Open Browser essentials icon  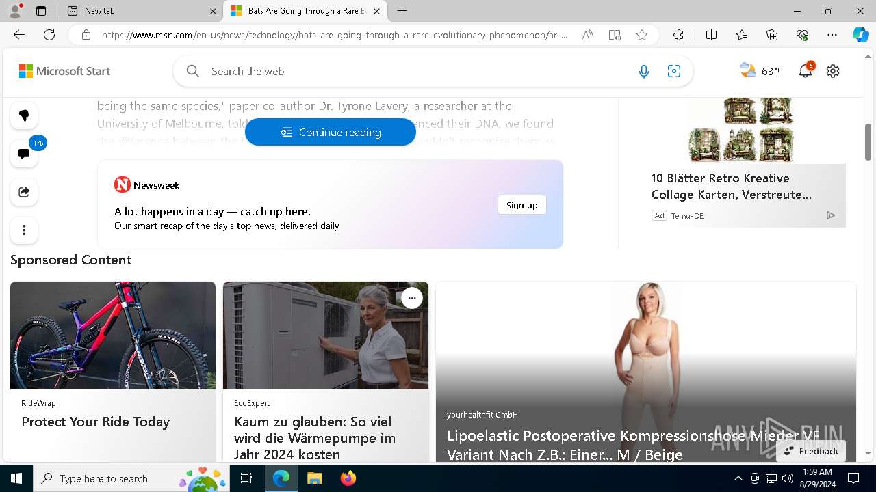[802, 35]
